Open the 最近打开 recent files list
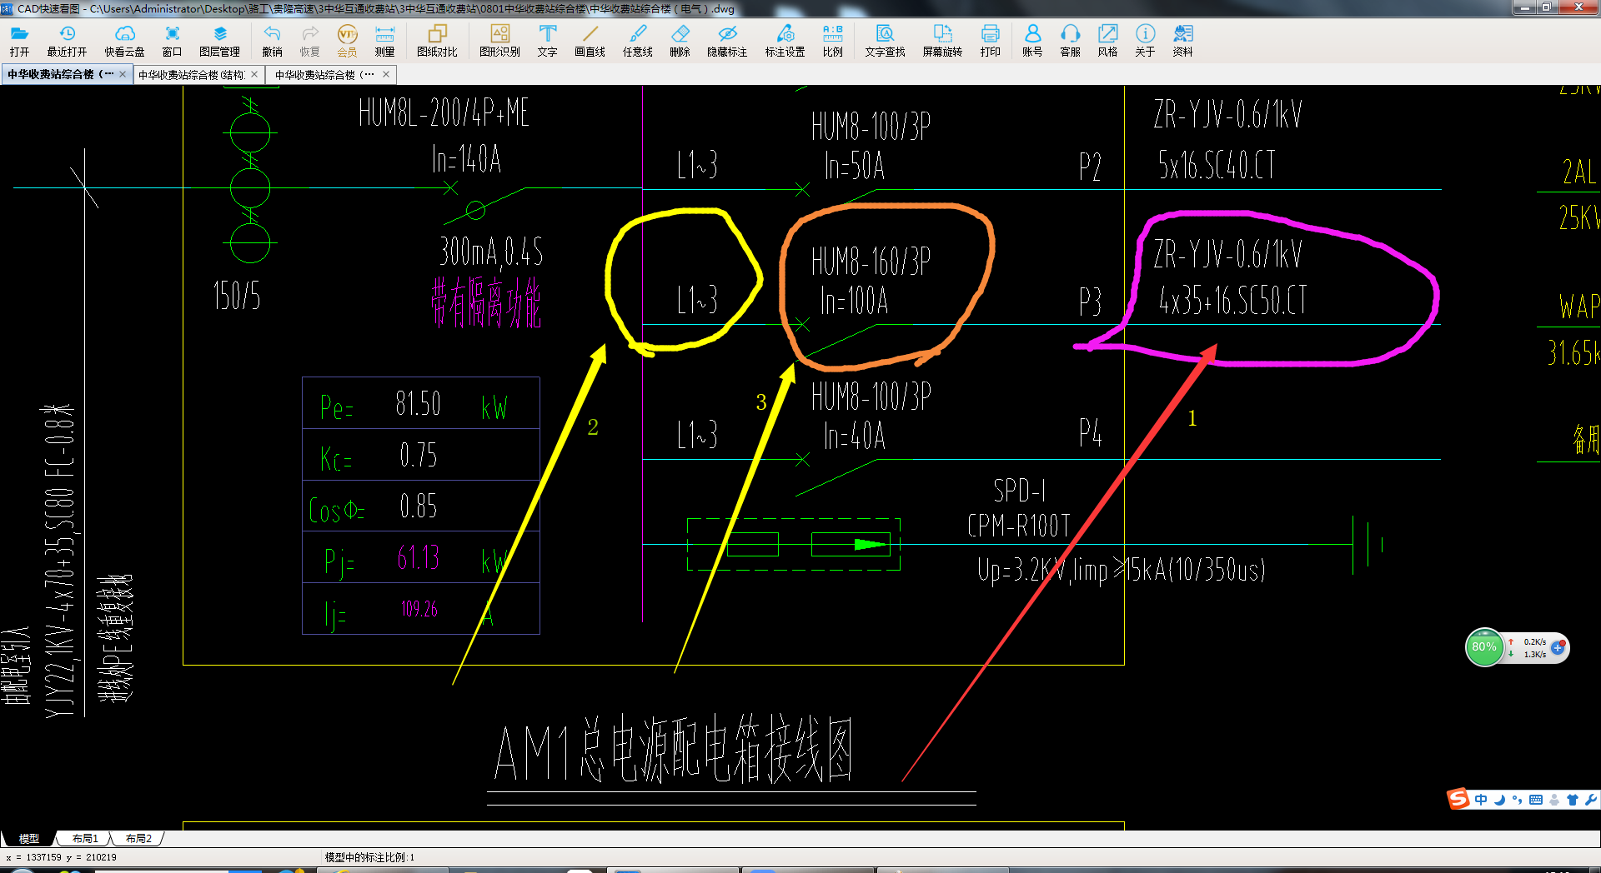 tap(67, 40)
